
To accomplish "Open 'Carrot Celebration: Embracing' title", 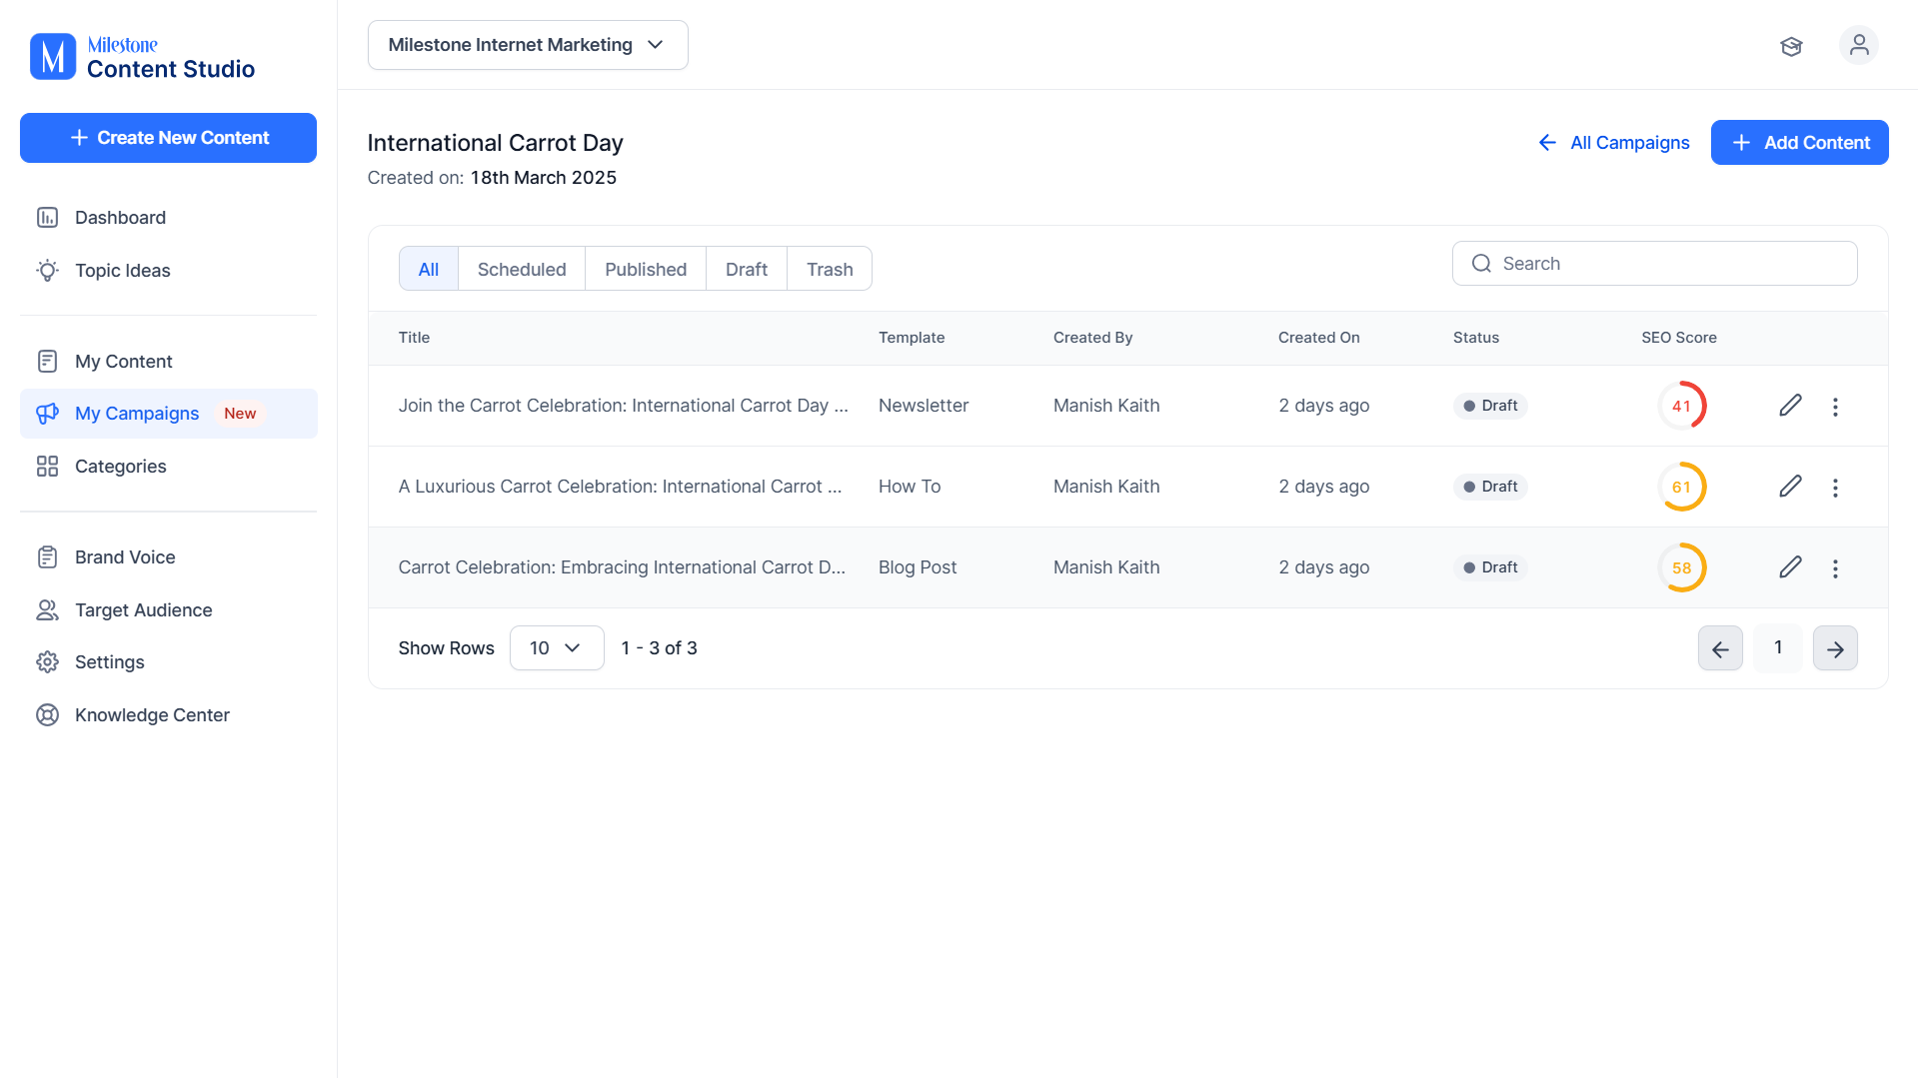I will pos(622,567).
